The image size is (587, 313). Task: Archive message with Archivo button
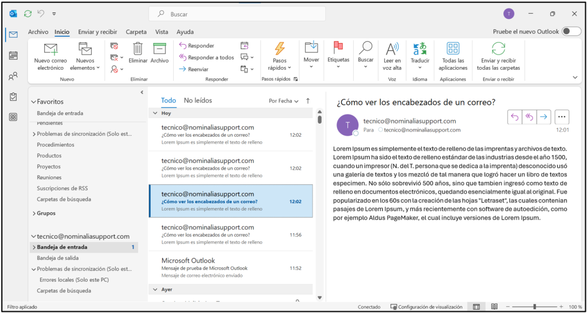coord(159,49)
